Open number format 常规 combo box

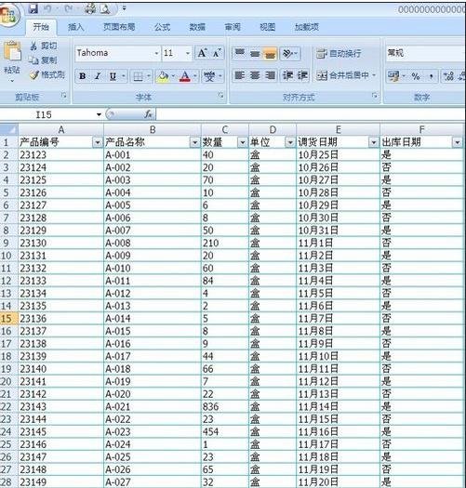425,53
